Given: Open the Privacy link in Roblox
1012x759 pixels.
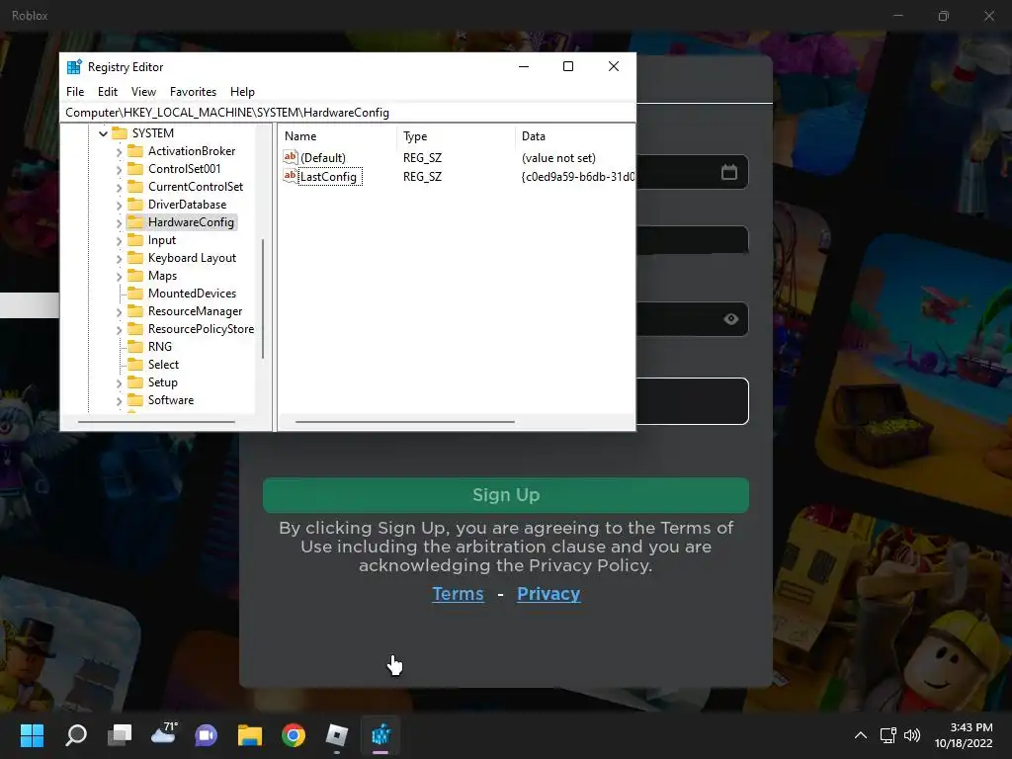Looking at the screenshot, I should (548, 594).
